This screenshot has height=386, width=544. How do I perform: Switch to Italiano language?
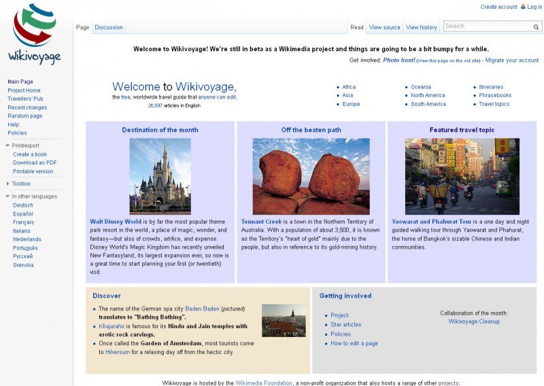[x=22, y=231]
